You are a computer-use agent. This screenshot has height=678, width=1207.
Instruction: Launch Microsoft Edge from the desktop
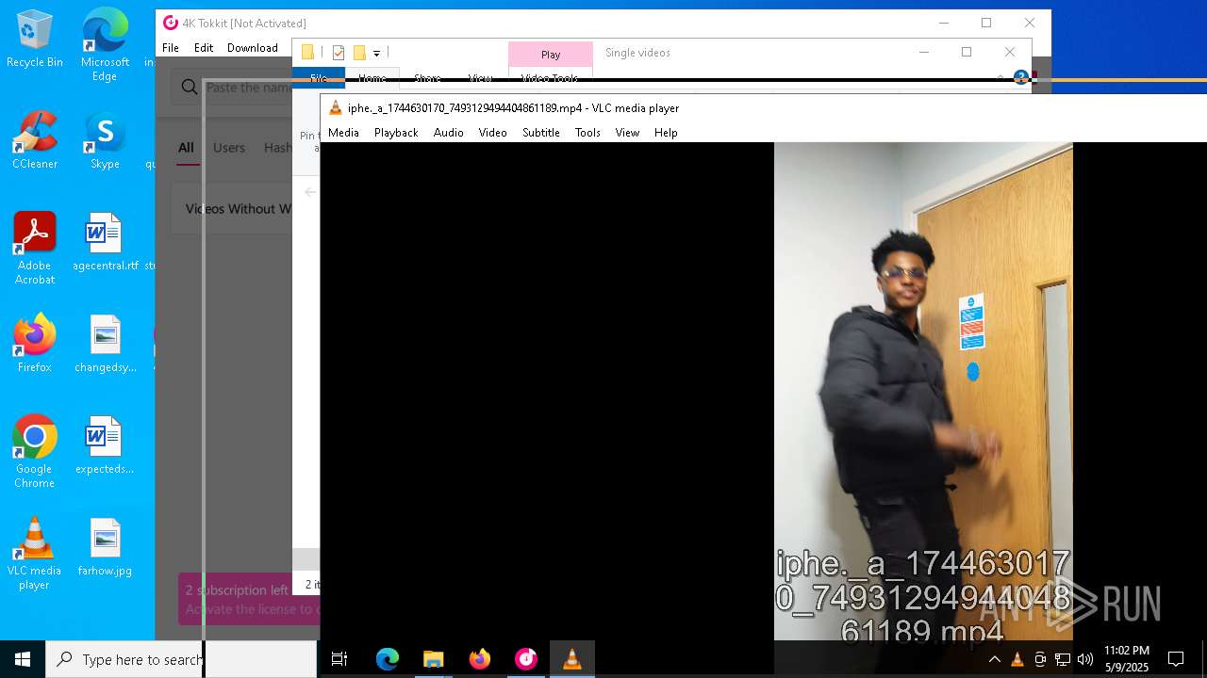pos(105,44)
